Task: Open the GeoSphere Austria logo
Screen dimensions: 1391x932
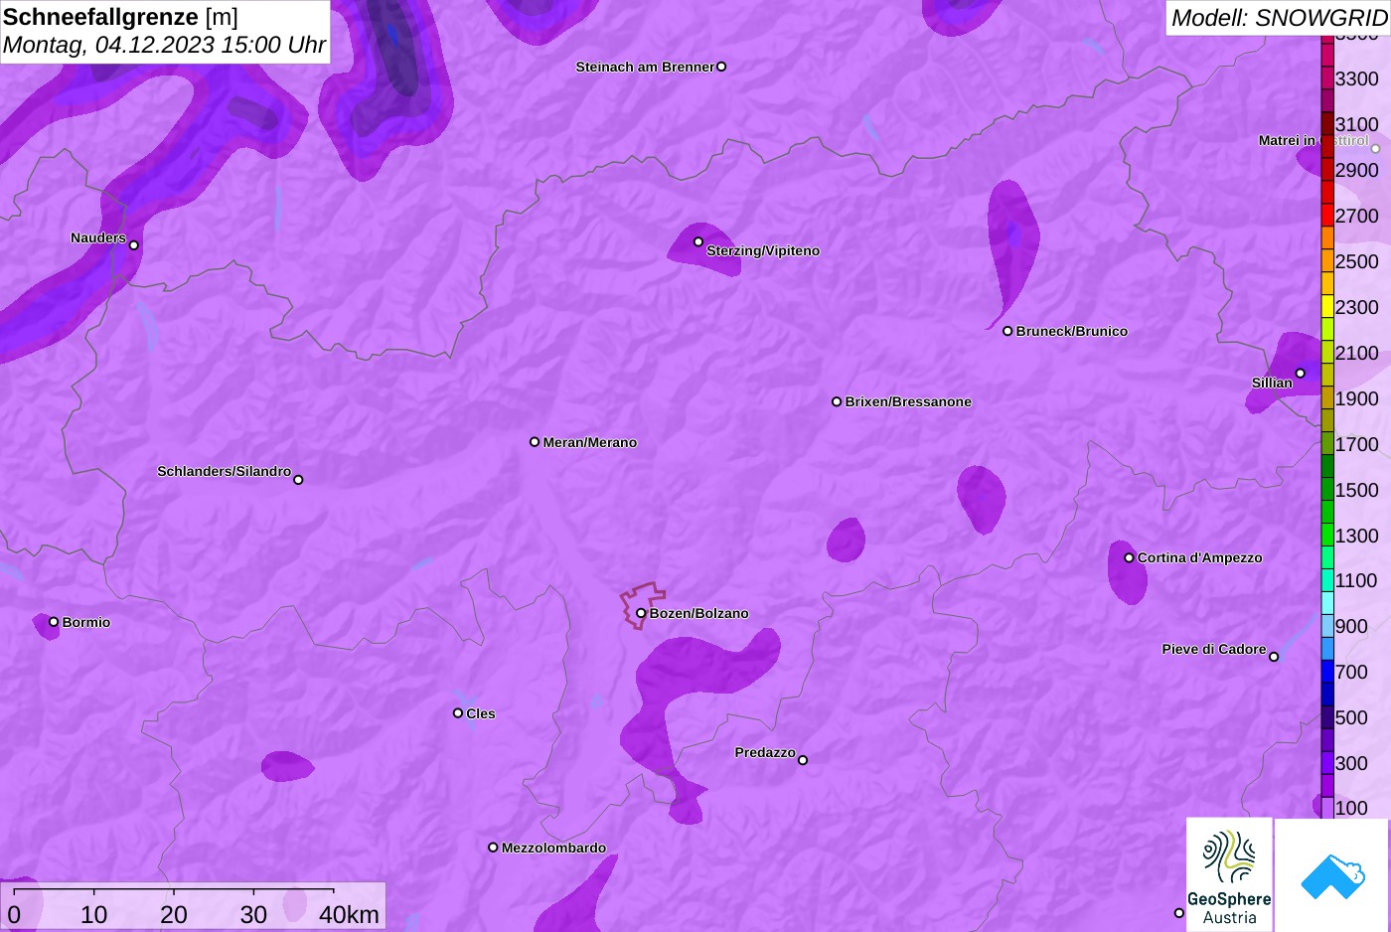Action: pyautogui.click(x=1229, y=874)
